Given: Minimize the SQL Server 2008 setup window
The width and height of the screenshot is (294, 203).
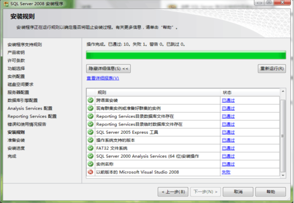Looking at the screenshot, I should pyautogui.click(x=259, y=3).
